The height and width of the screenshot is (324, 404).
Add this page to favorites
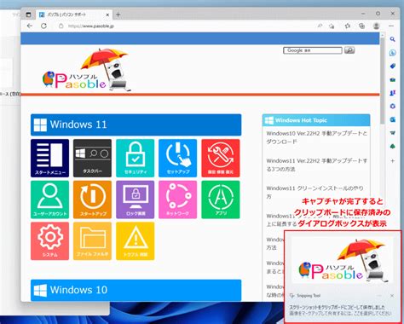point(332,26)
